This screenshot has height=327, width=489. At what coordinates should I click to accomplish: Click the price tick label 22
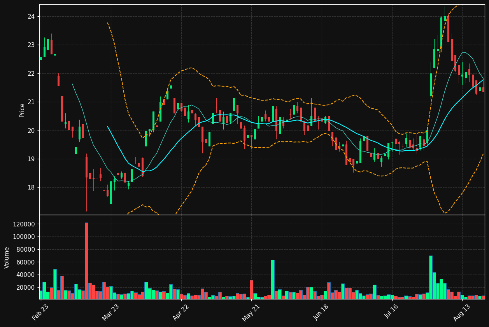(x=31, y=73)
